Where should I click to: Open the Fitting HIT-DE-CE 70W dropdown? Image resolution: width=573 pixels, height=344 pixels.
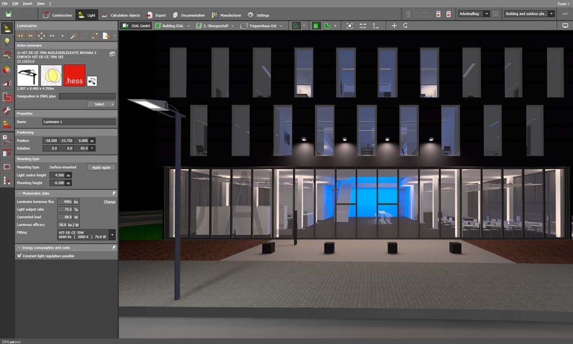tap(112, 234)
